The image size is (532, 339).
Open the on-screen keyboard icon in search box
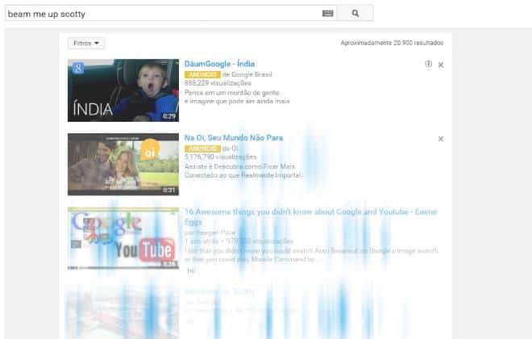pos(327,13)
